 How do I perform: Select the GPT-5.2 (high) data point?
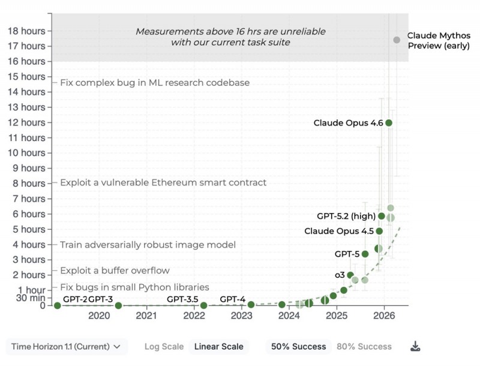point(381,216)
